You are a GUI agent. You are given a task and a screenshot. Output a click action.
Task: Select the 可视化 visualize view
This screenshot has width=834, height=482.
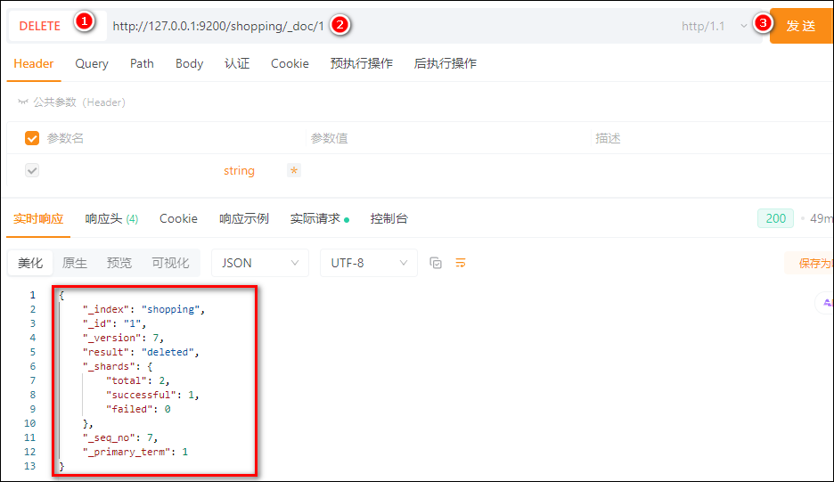(170, 263)
